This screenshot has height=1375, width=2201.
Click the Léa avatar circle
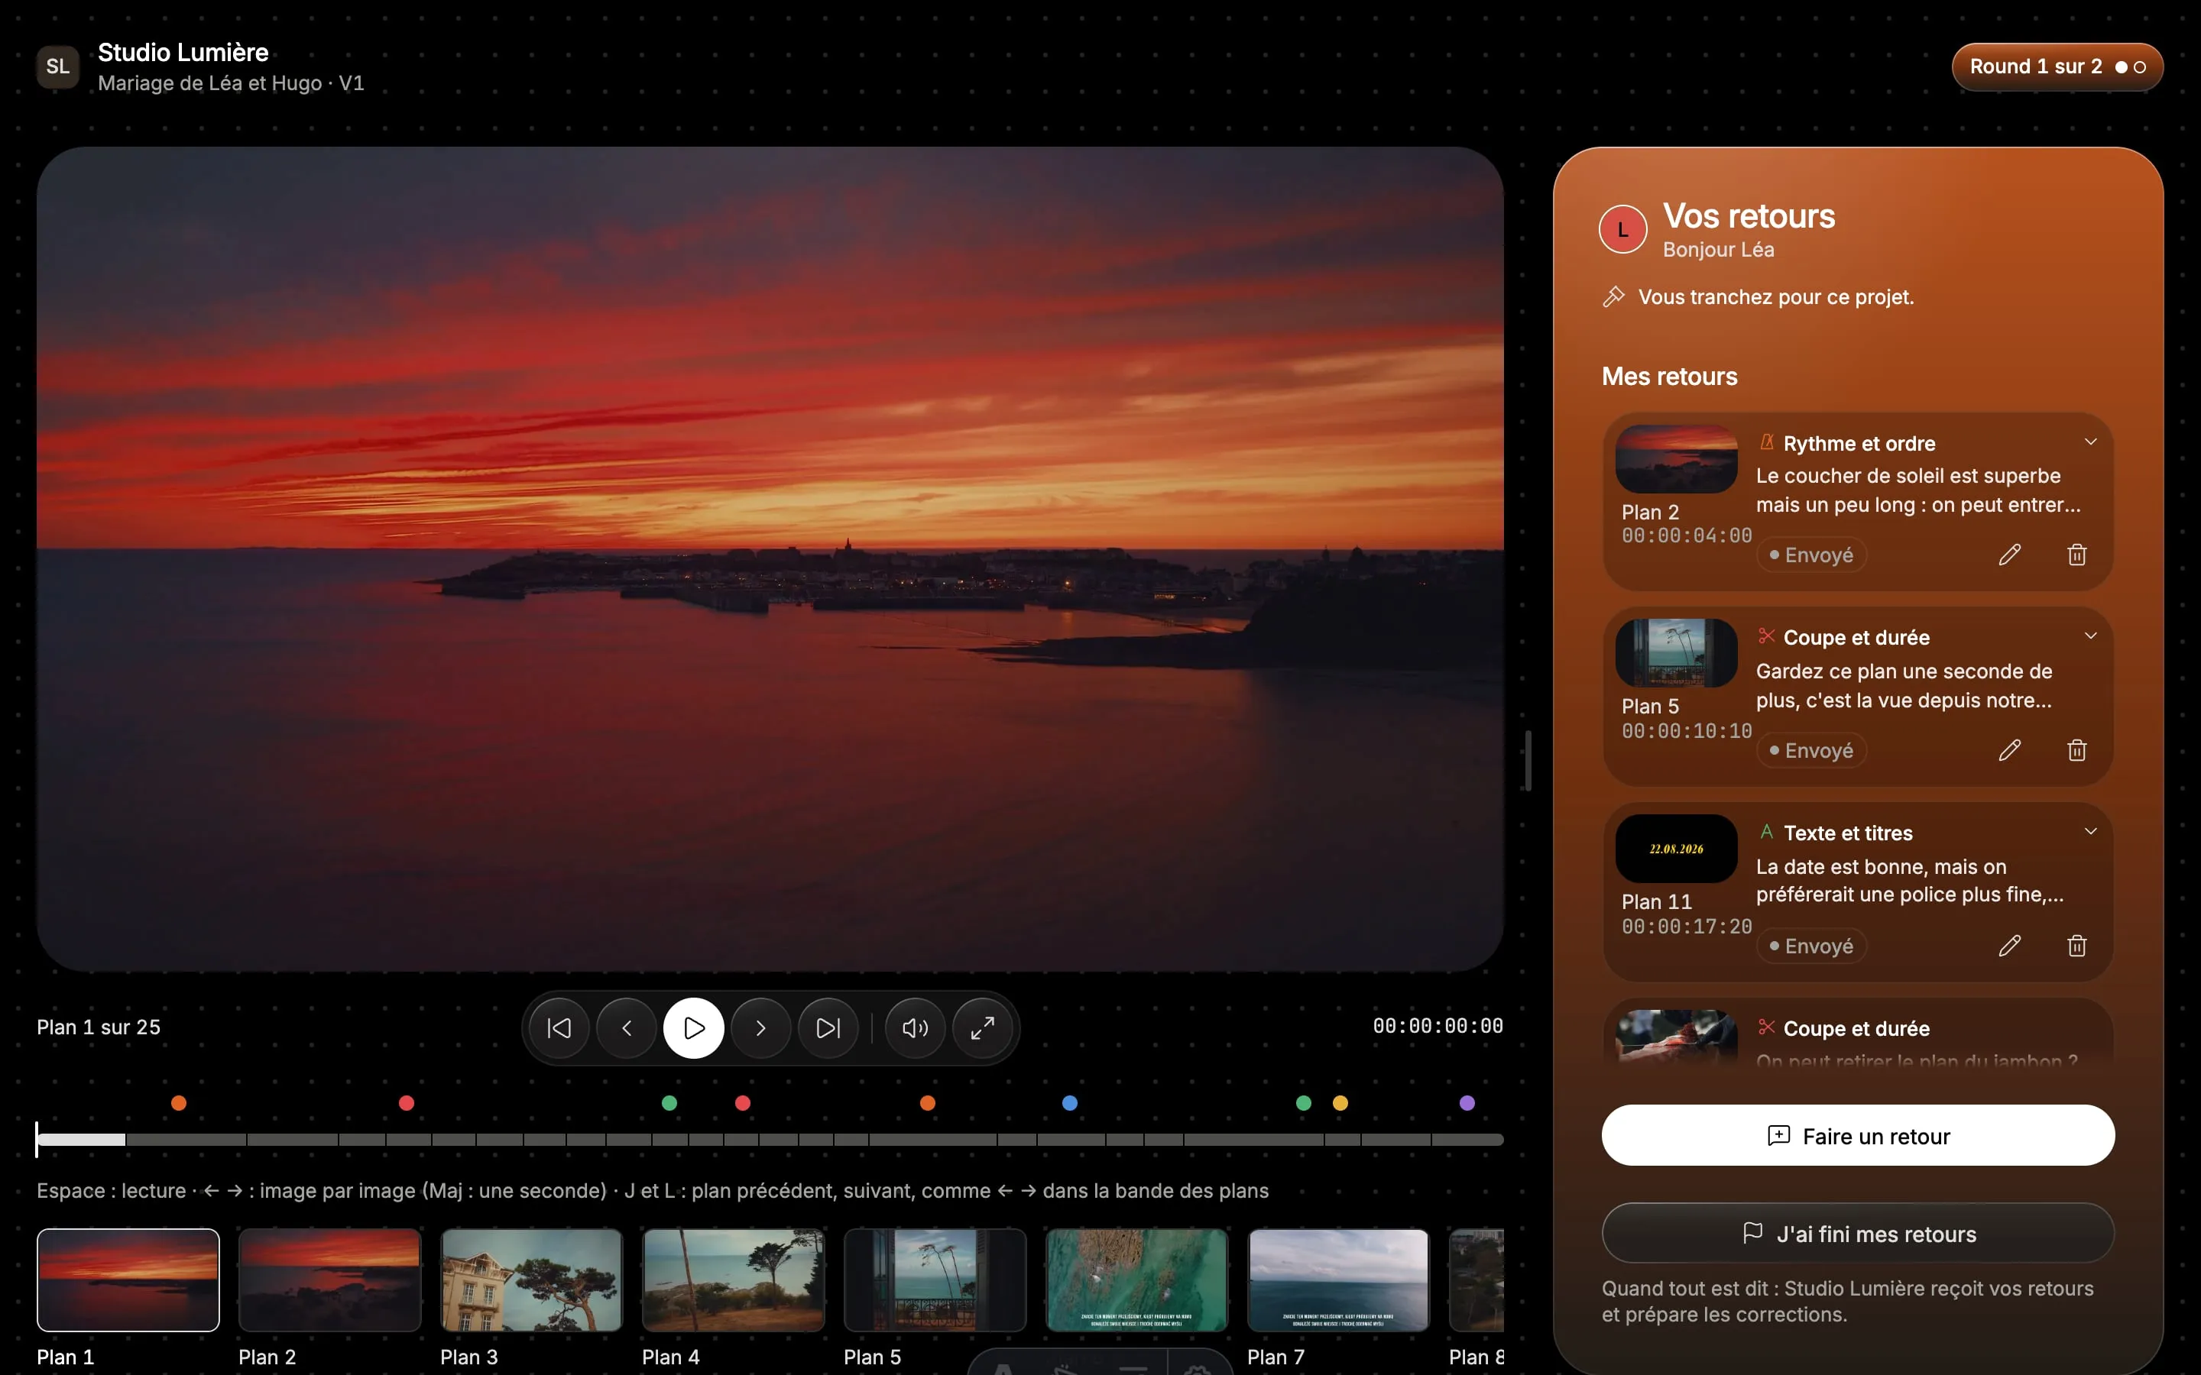click(1622, 230)
